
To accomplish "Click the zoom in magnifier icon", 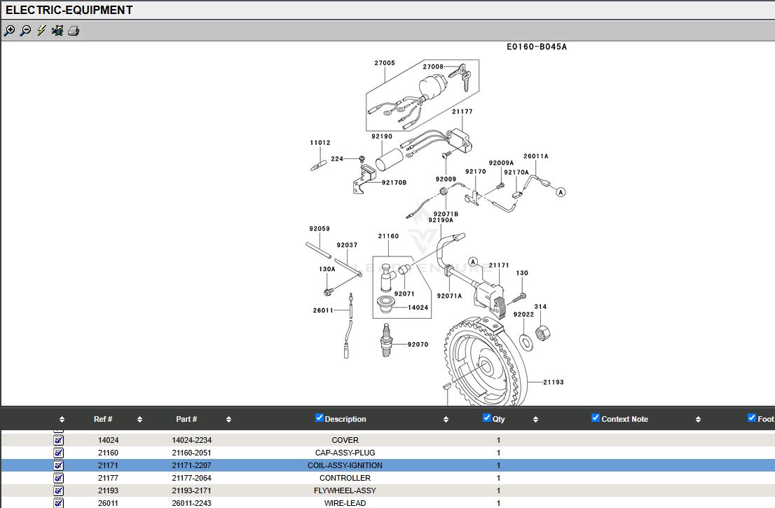I will (9, 31).
